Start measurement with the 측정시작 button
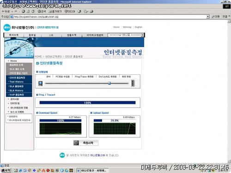231x173 pixels. (x=85, y=143)
